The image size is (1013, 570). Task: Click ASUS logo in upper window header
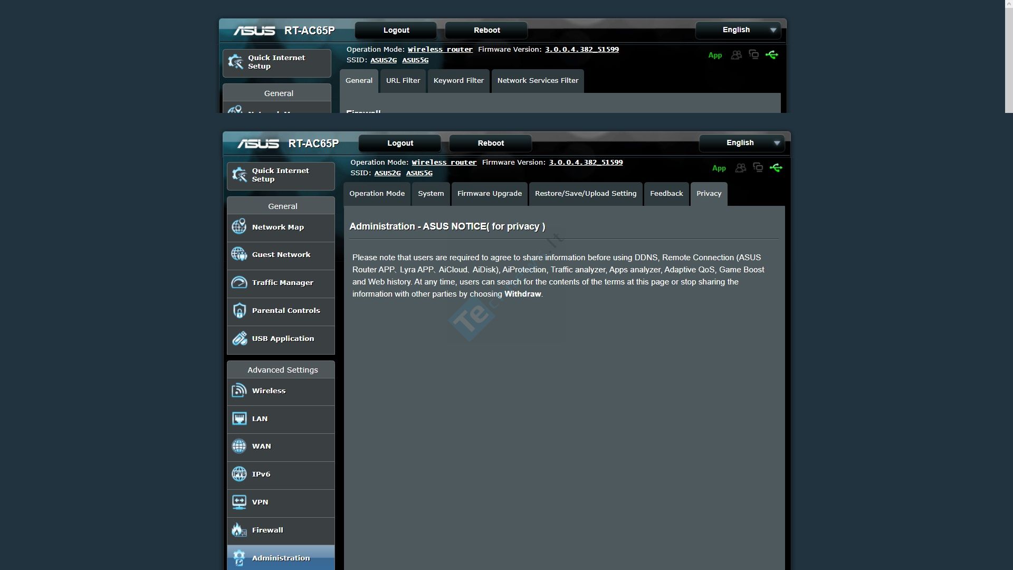tap(254, 31)
